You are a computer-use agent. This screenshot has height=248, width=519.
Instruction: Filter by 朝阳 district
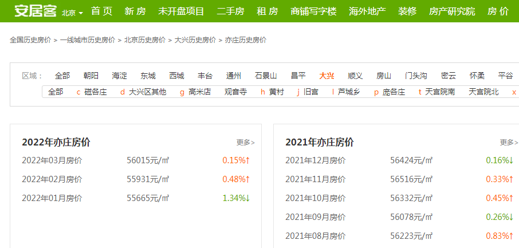click(91, 76)
